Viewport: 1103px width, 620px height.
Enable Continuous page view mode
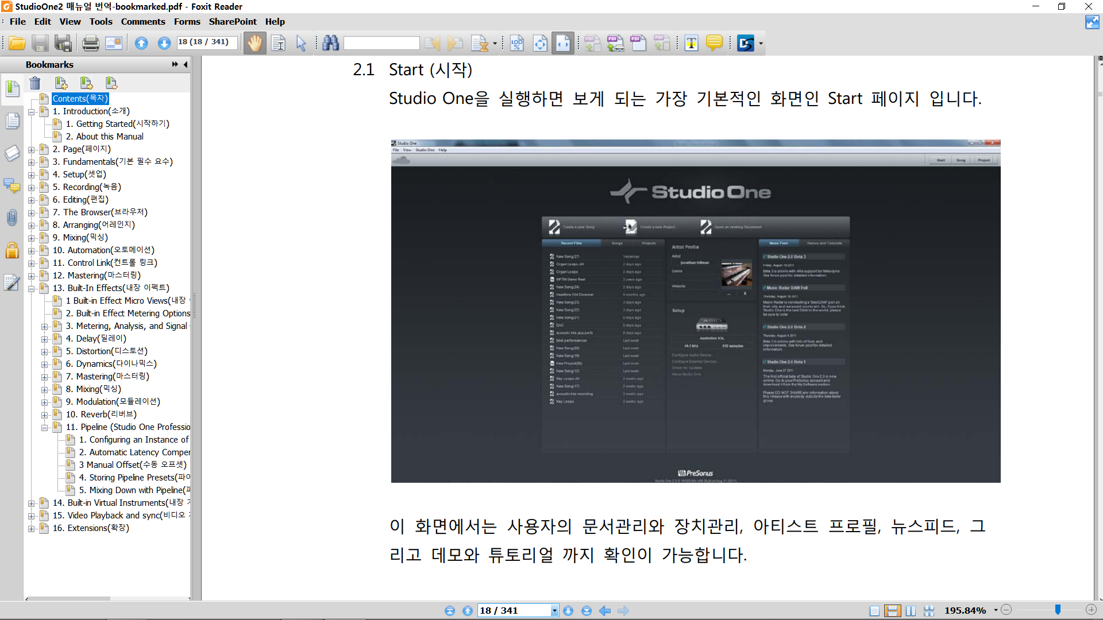(892, 611)
